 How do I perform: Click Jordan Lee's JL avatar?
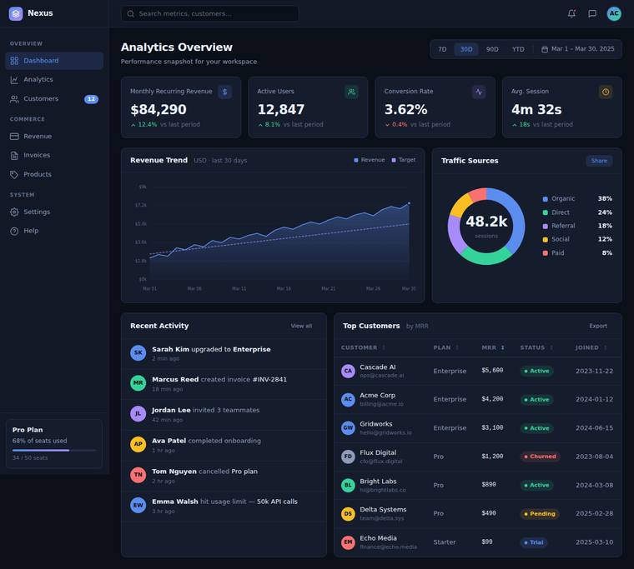tap(138, 413)
